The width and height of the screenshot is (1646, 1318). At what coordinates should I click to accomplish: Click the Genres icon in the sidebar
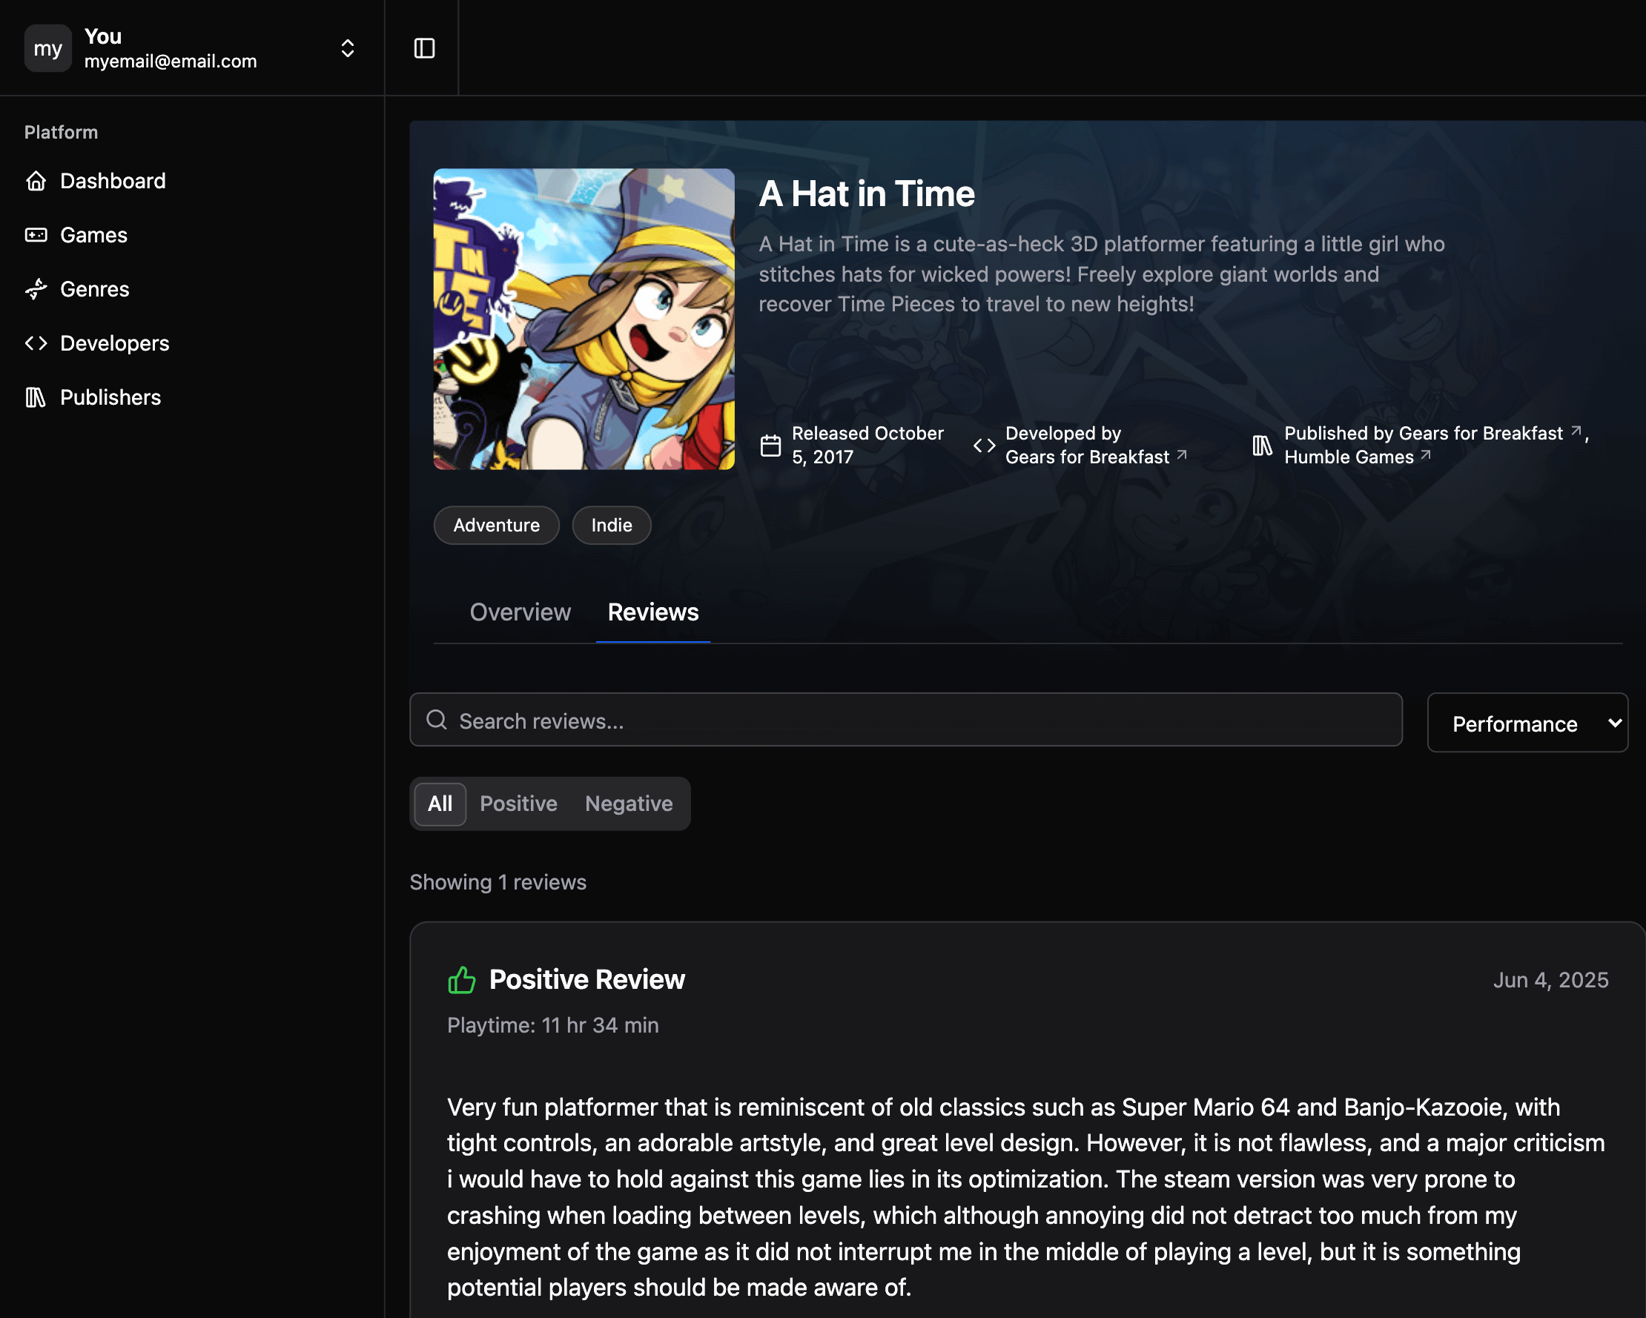pos(36,289)
